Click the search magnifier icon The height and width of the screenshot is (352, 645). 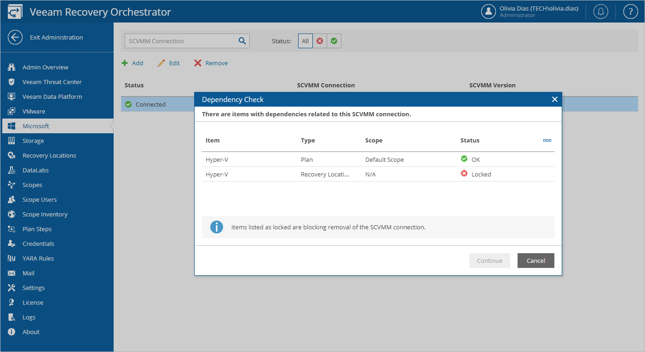point(242,41)
